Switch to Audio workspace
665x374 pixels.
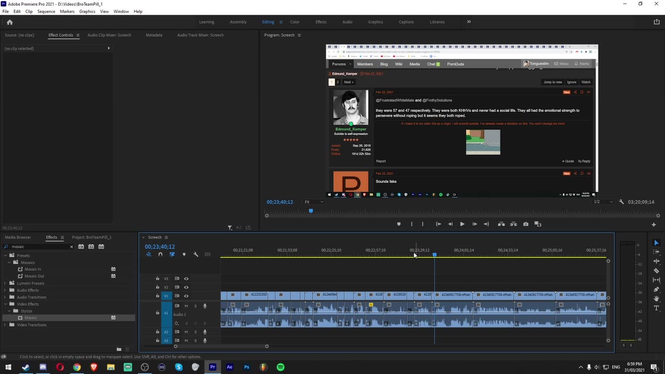coord(347,22)
